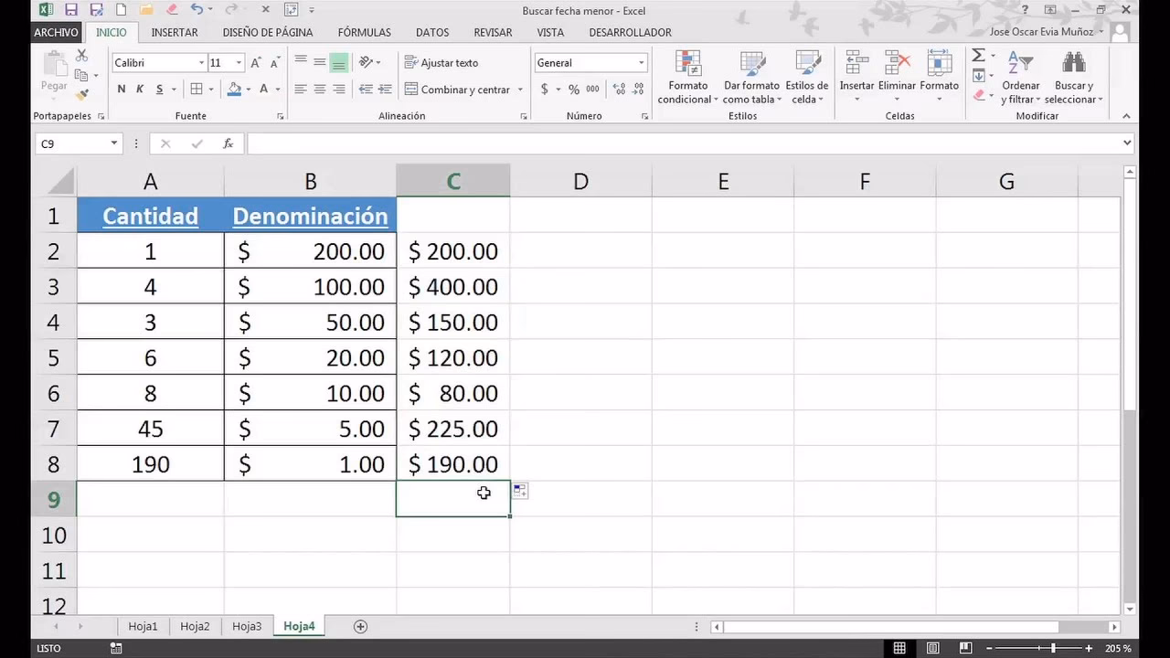
Task: Click the AutoSum sigma icon
Action: (978, 57)
